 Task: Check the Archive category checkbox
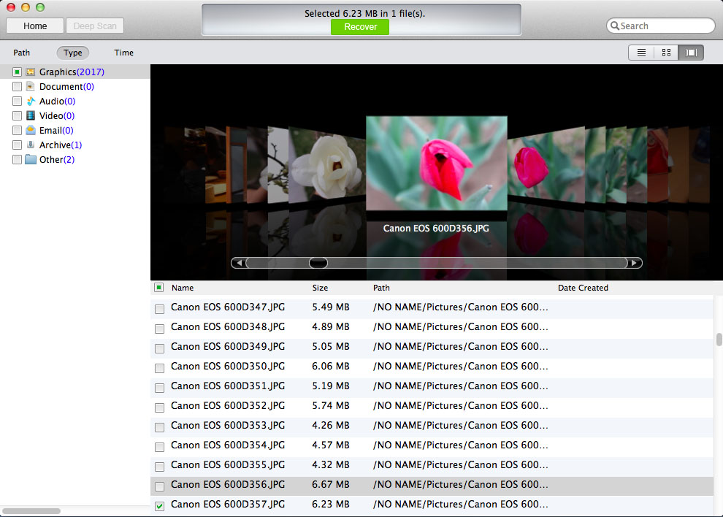coord(17,145)
